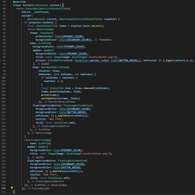Click 'ReorderableListView(' on the body line
The width and height of the screenshot is (195, 195).
55,67
